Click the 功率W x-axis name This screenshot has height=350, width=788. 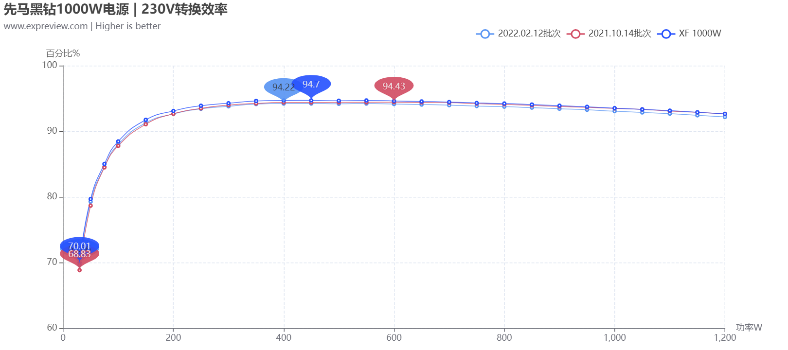(749, 327)
